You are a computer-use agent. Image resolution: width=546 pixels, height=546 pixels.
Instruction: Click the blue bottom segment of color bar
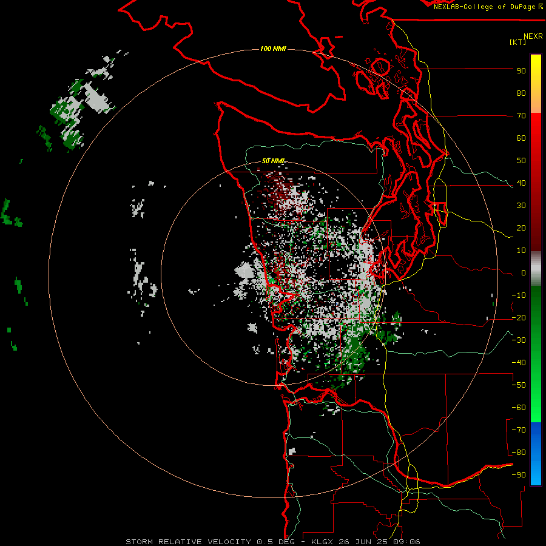pos(536,454)
